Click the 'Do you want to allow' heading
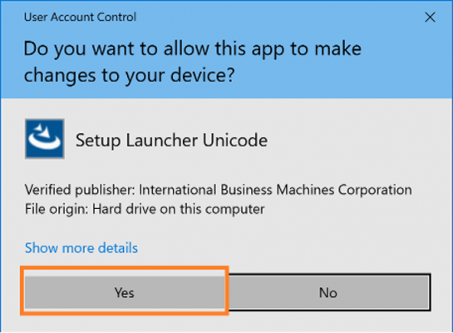The image size is (453, 333). pos(192,62)
